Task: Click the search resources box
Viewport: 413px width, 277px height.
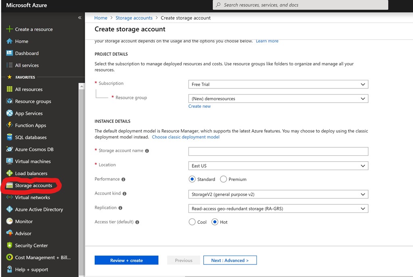Action: pos(300,5)
